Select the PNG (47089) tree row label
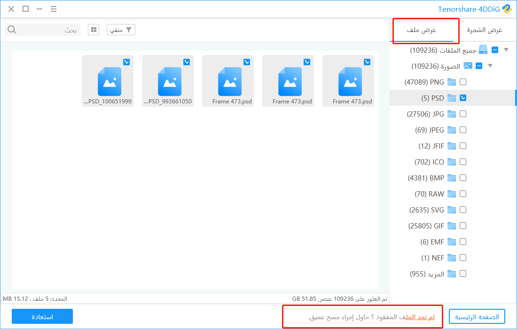Viewport: 517px width, 329px height. 424,82
